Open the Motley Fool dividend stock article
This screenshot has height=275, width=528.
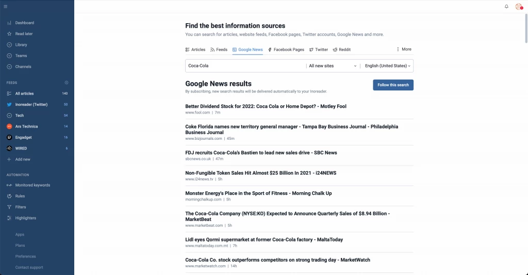266,106
